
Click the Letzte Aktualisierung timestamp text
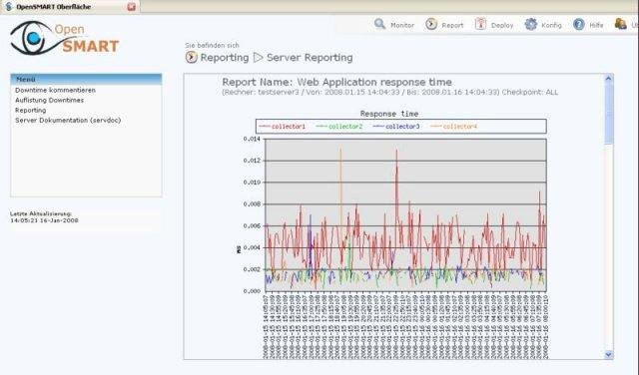[44, 217]
